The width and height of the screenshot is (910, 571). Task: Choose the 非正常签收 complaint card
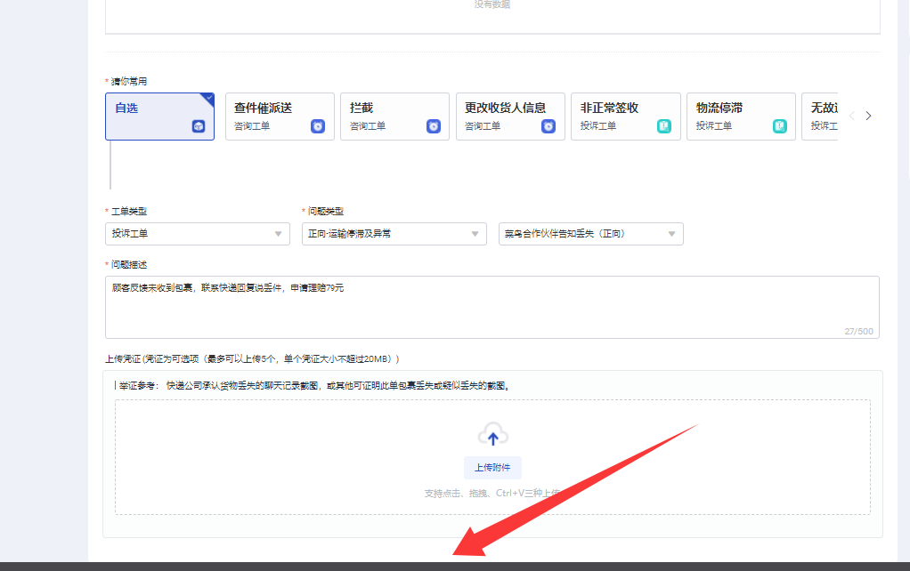click(x=626, y=117)
